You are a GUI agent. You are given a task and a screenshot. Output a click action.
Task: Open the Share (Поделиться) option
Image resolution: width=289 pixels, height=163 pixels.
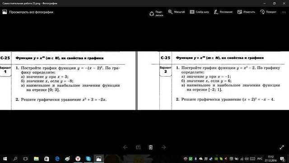(x=156, y=14)
